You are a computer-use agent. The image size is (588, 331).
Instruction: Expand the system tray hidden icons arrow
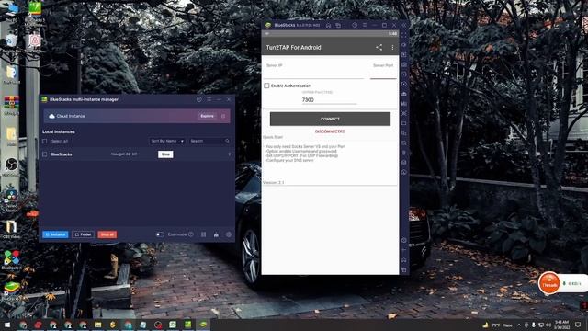pos(519,325)
